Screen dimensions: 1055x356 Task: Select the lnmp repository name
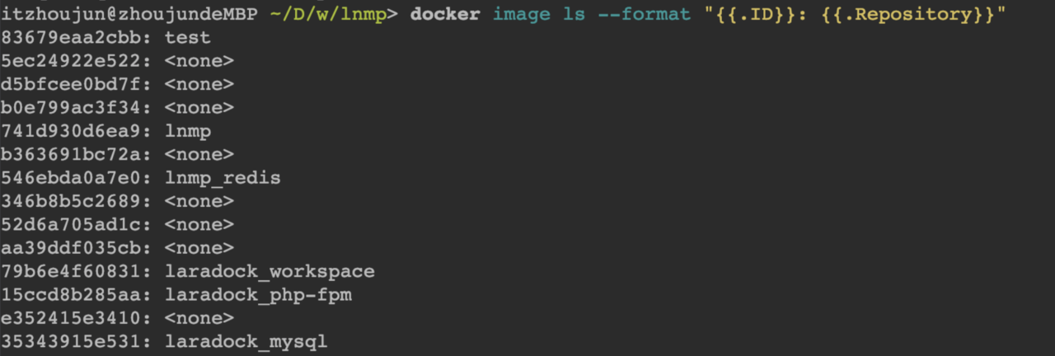[188, 131]
